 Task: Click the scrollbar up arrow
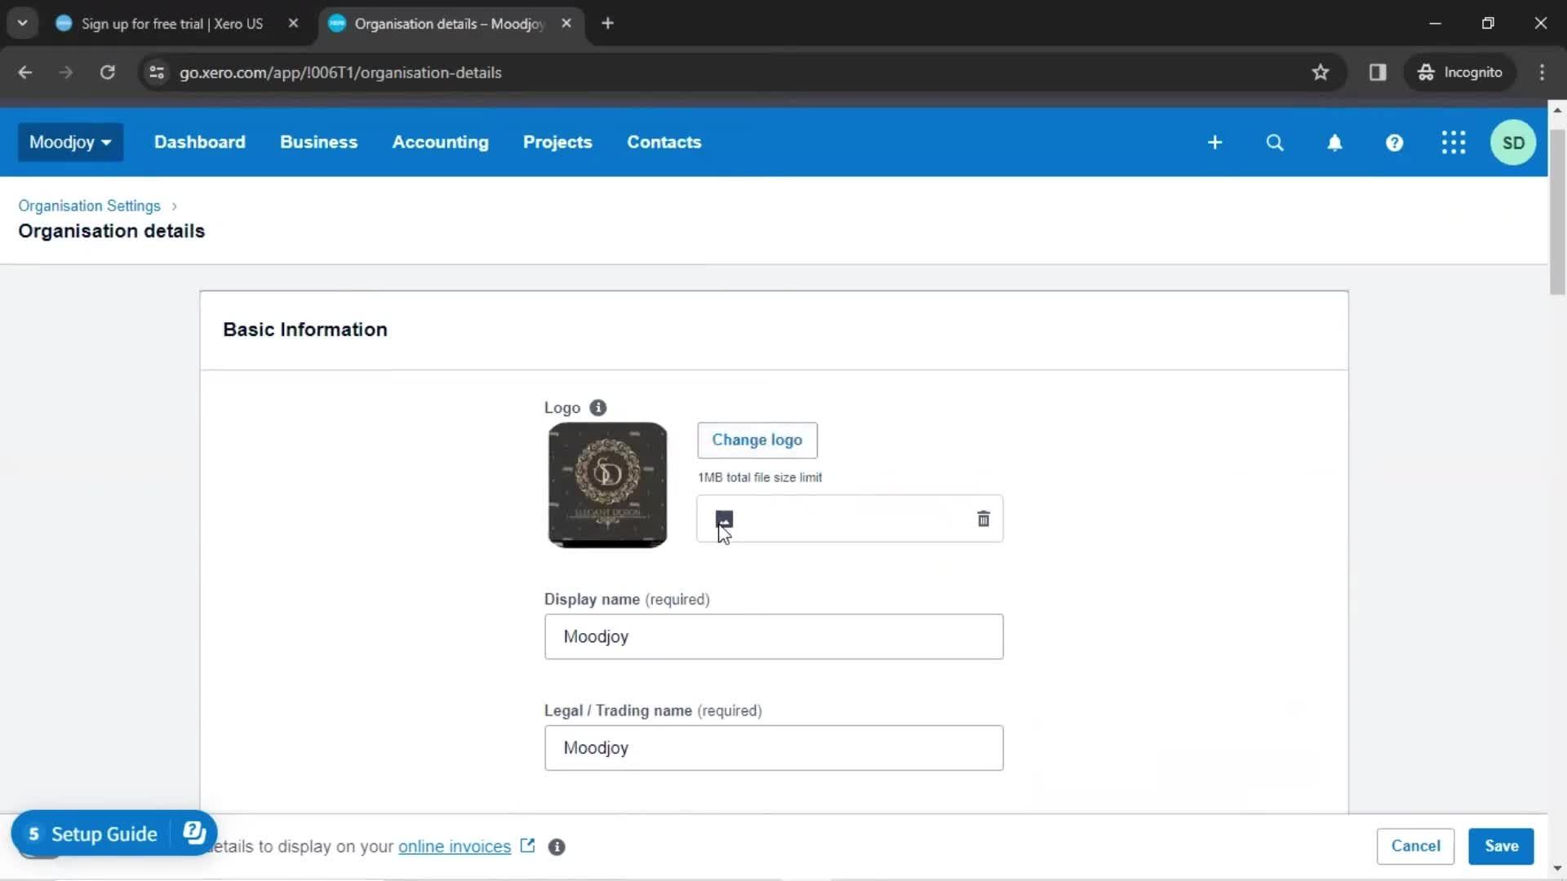(1557, 109)
